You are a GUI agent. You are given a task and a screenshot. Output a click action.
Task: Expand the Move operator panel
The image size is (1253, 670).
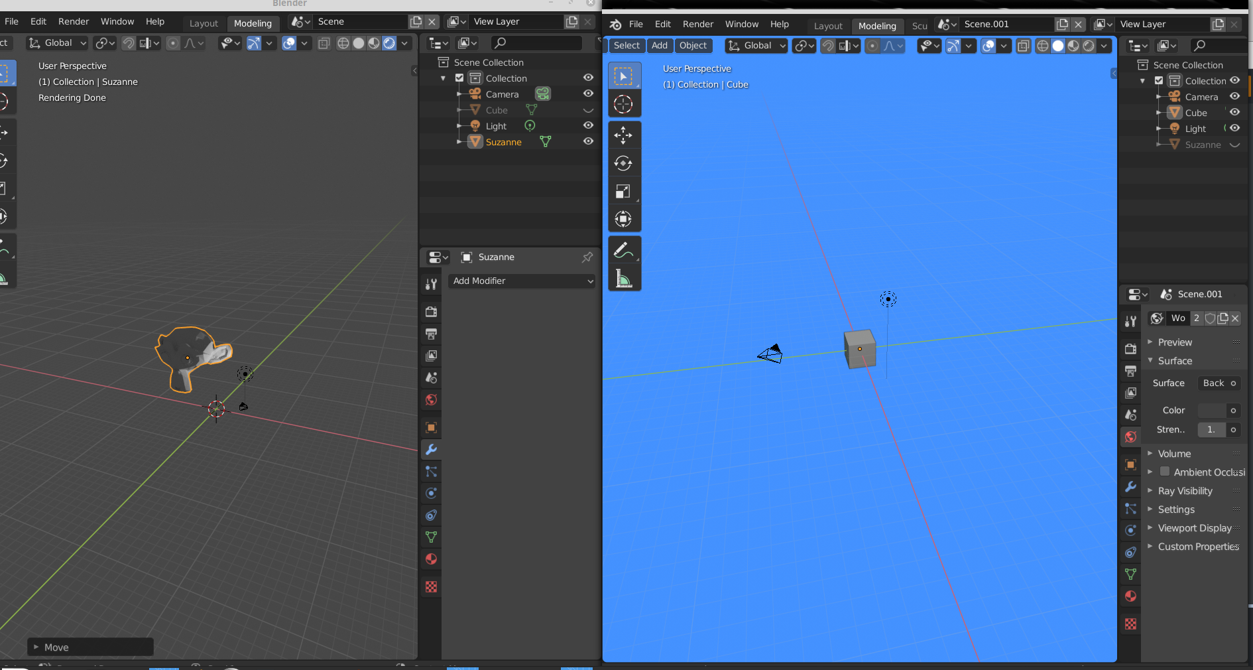click(x=91, y=647)
